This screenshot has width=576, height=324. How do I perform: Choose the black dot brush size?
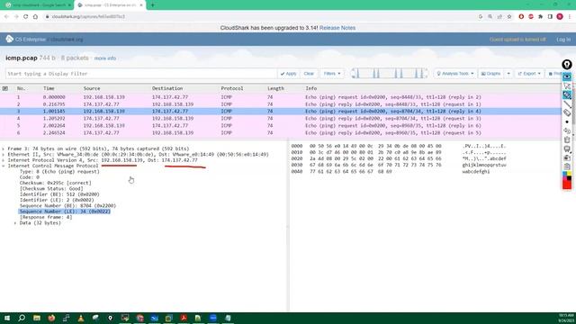click(567, 122)
